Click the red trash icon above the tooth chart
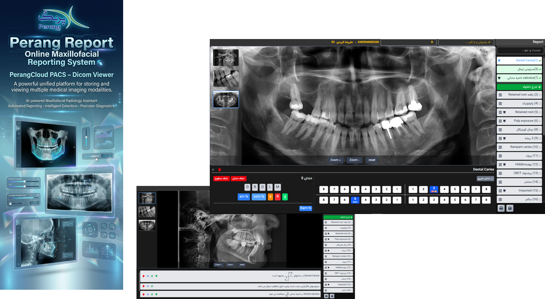 220,170
